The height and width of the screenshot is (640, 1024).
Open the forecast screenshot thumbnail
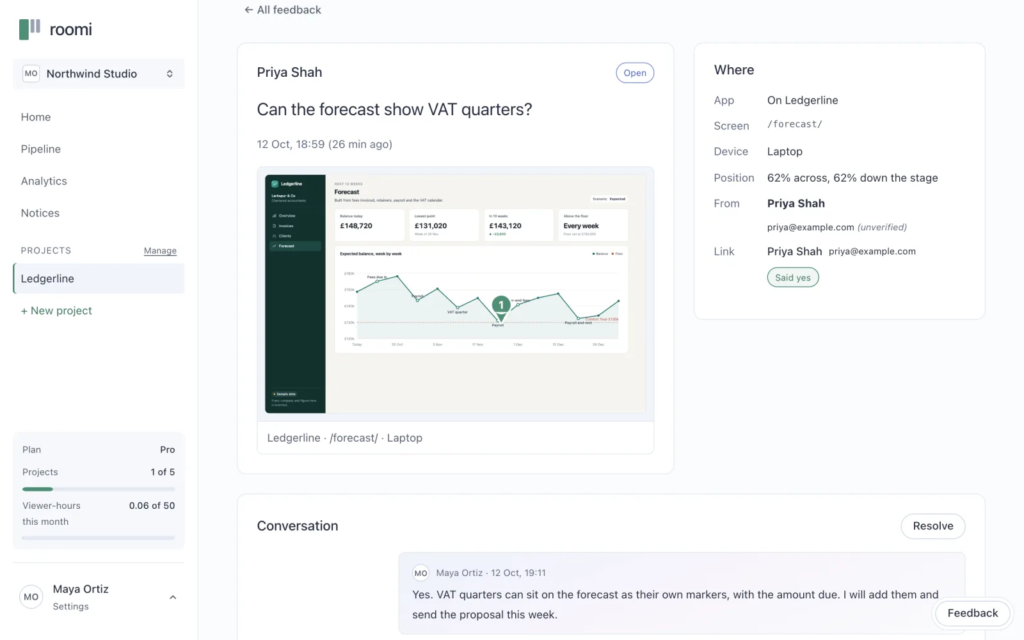(x=456, y=294)
